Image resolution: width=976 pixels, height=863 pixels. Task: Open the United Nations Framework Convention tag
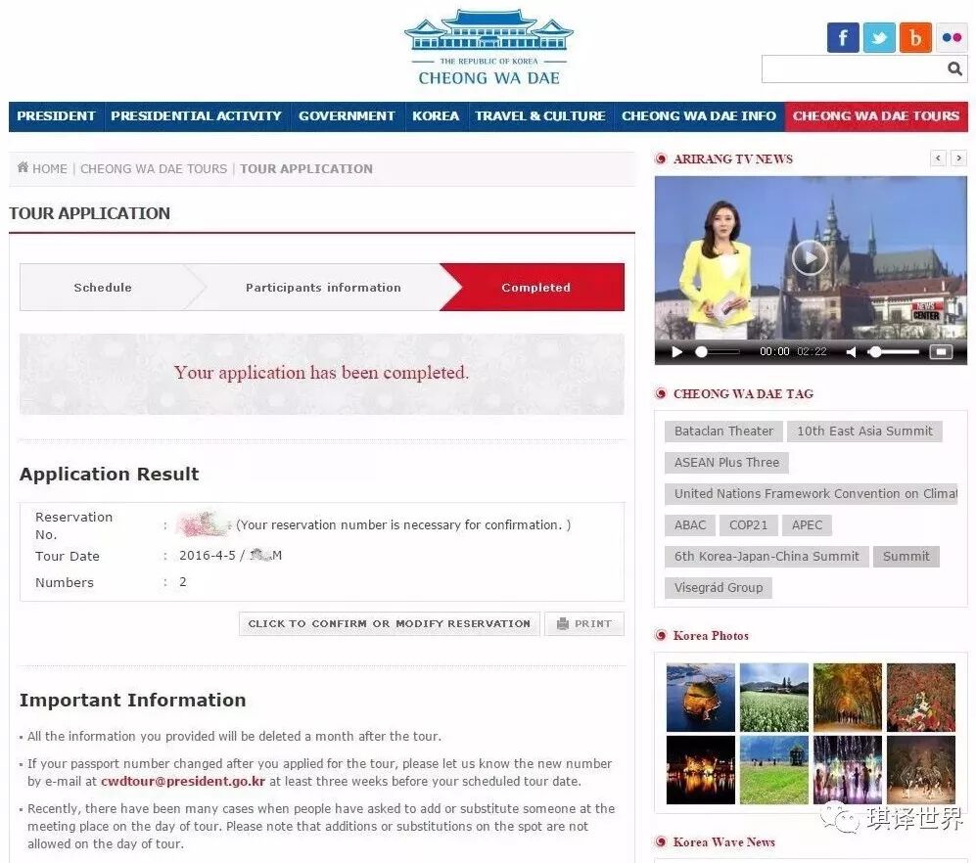pyautogui.click(x=812, y=494)
